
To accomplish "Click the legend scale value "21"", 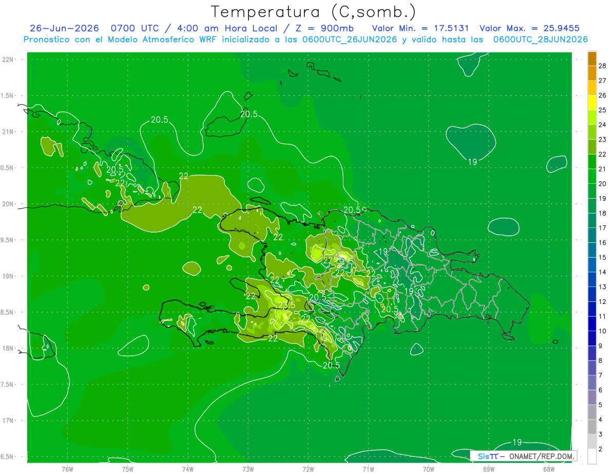I will (603, 169).
